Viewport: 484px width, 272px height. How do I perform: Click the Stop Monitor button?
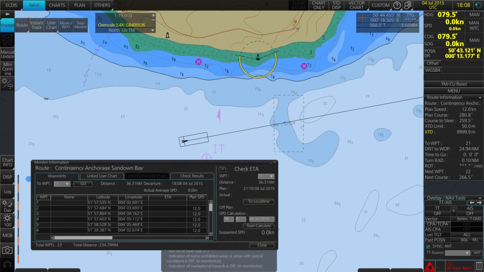[80, 25]
